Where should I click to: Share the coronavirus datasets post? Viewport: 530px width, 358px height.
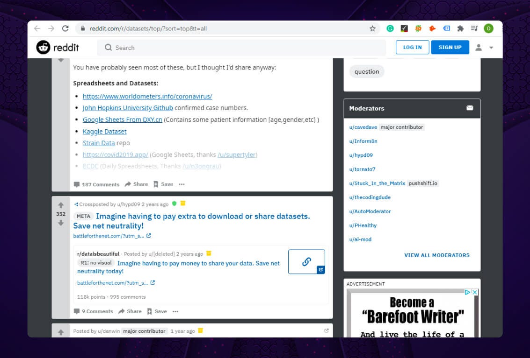(136, 184)
